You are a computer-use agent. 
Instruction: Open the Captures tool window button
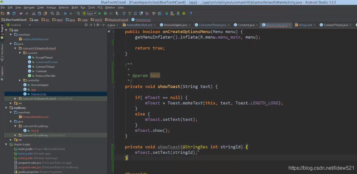coord(2,73)
